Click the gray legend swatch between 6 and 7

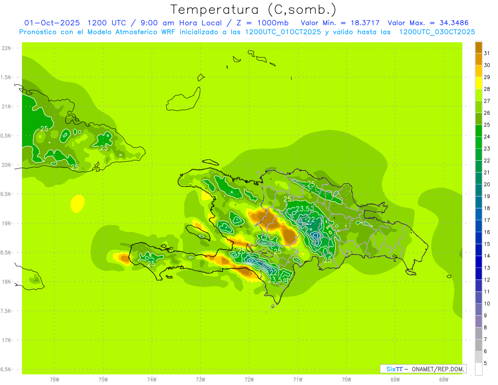(478, 345)
